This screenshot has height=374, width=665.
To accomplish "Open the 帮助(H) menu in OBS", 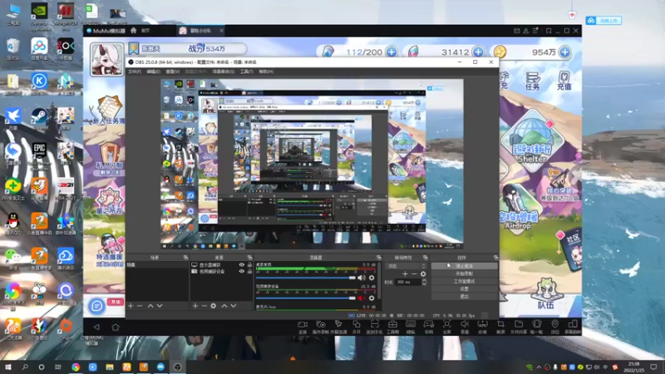I will [x=266, y=71].
